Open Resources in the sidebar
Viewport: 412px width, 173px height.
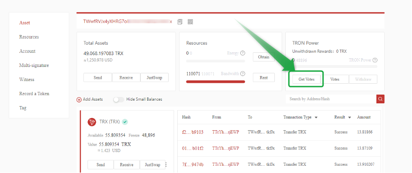tap(29, 37)
